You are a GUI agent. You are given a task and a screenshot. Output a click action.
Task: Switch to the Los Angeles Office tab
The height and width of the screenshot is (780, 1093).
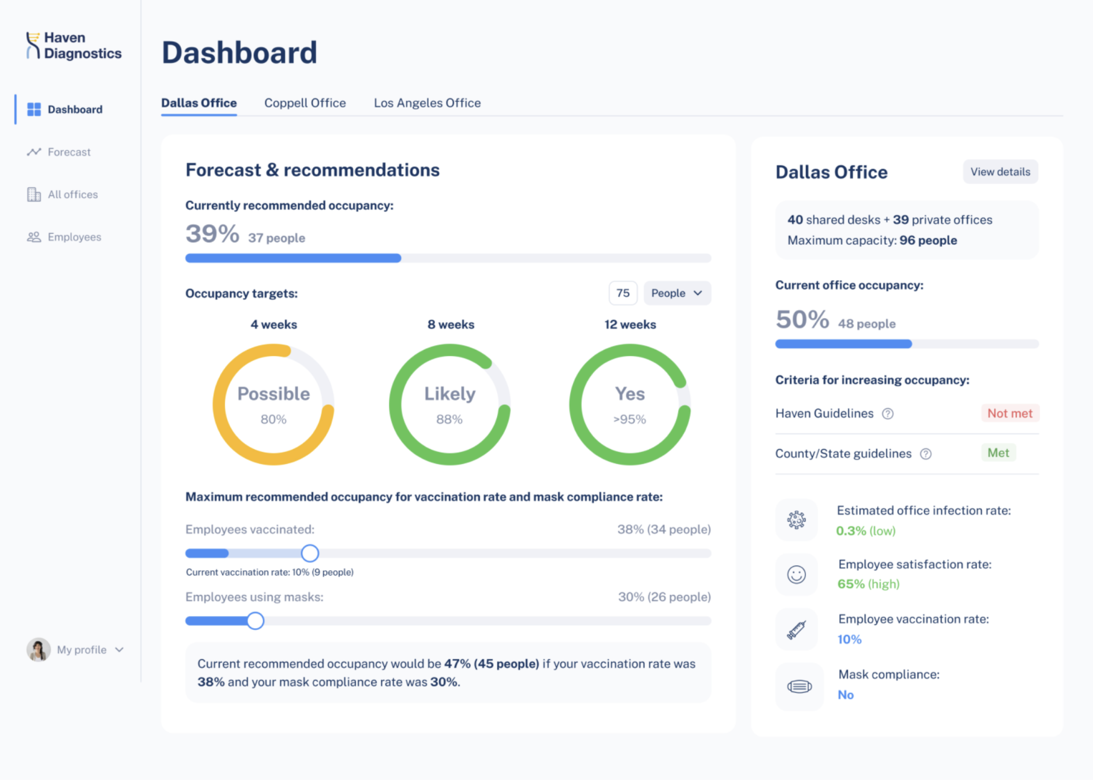click(427, 103)
